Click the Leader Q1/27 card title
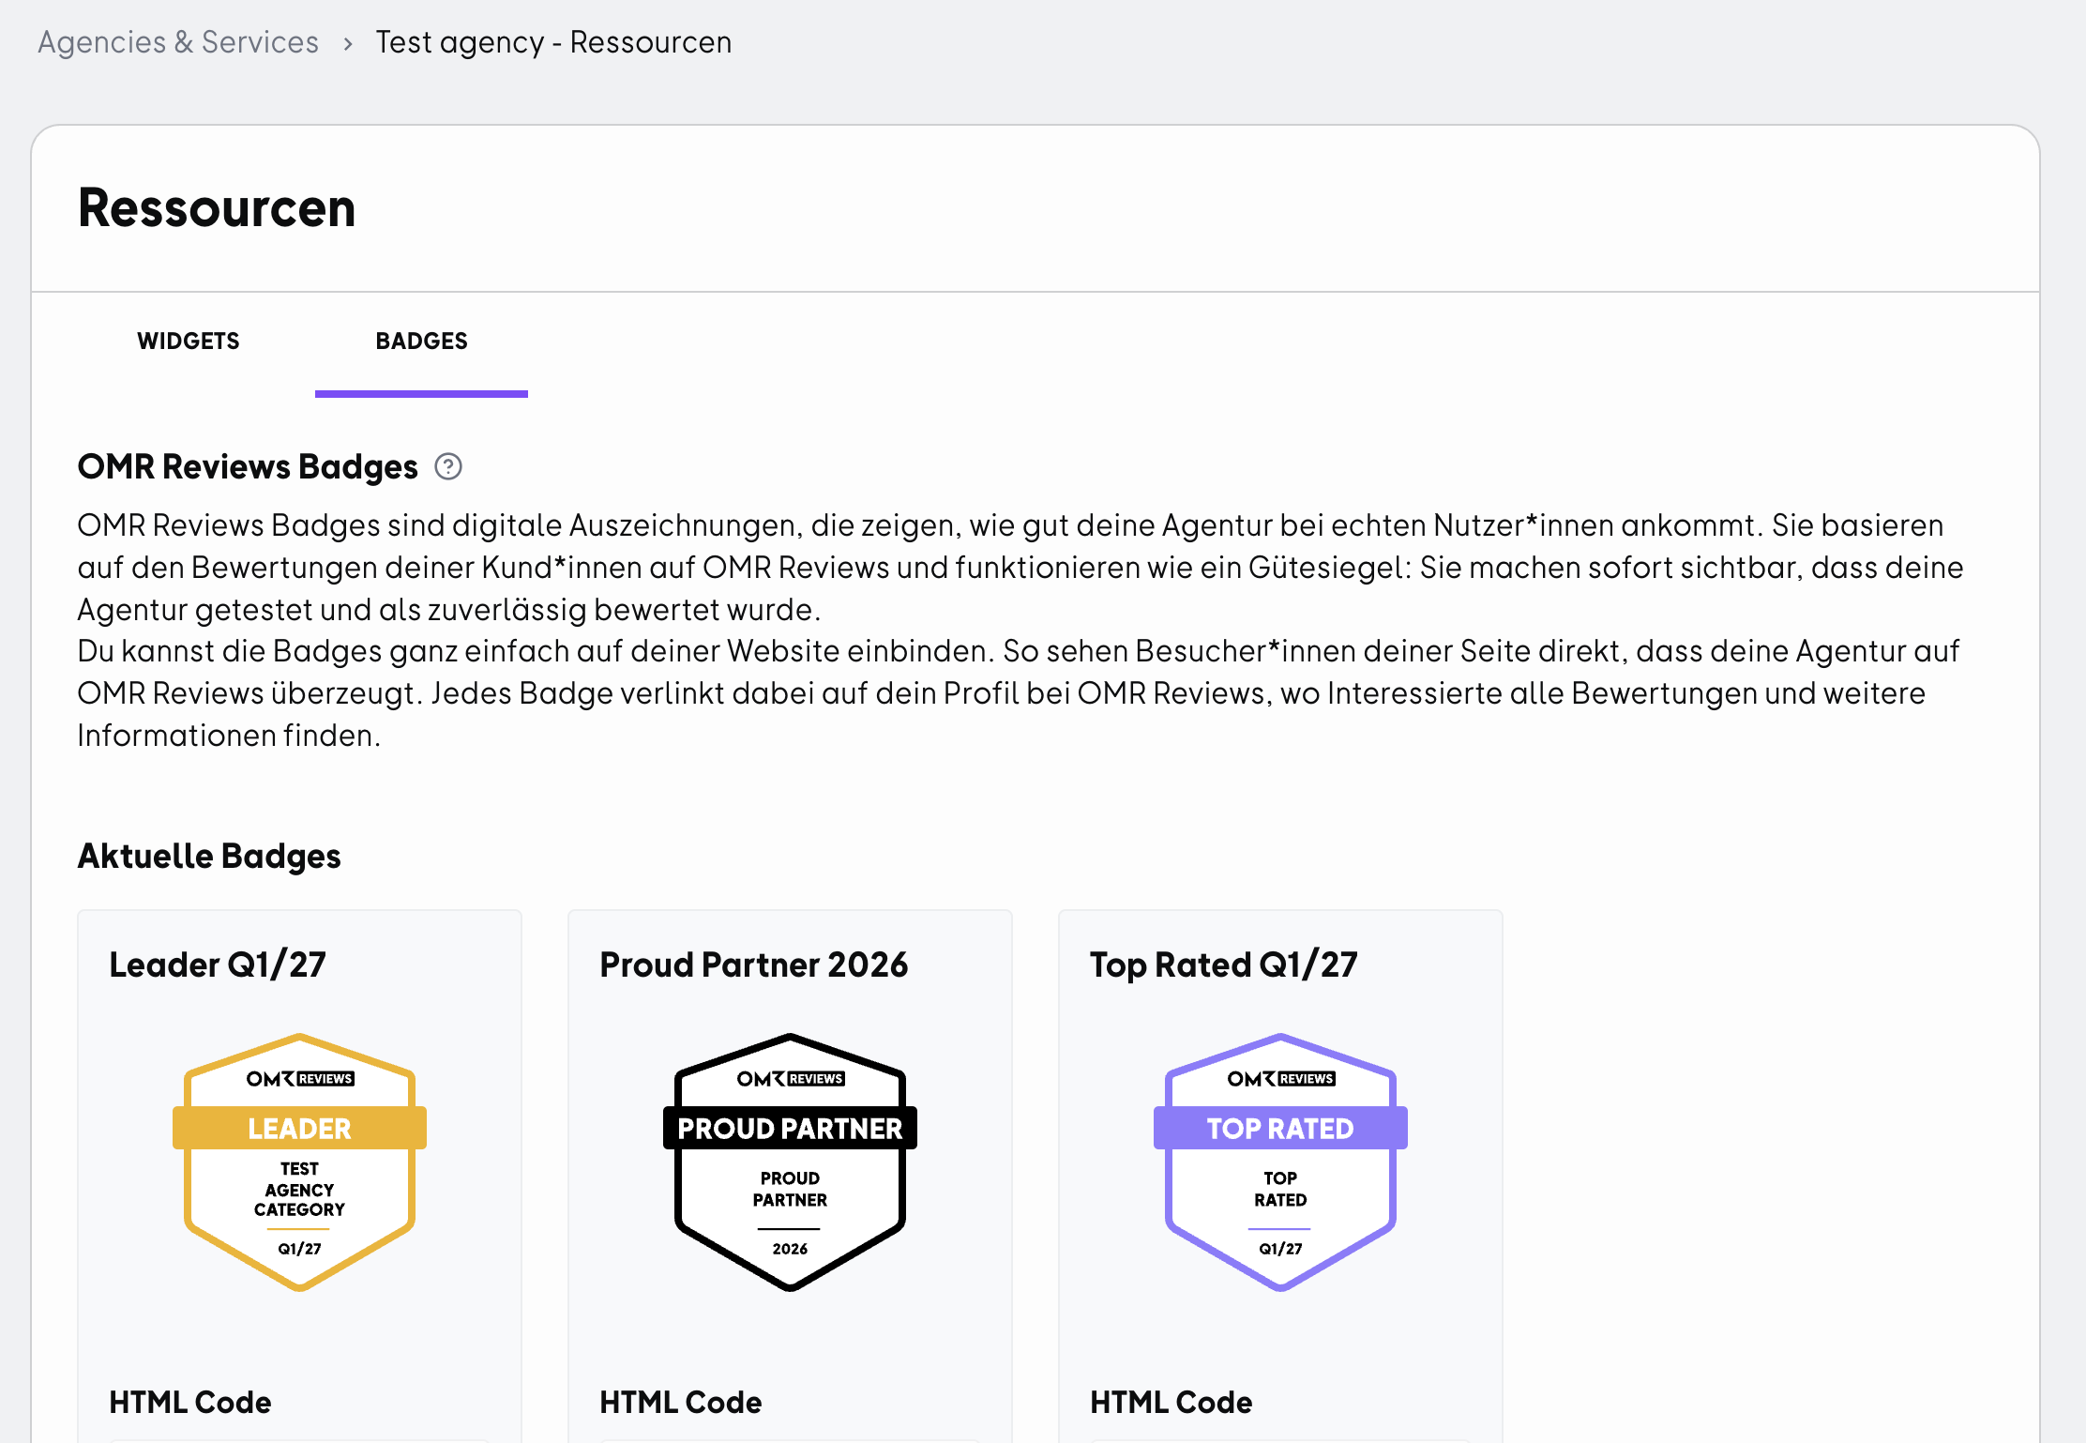Viewport: 2086px width, 1443px height. [218, 965]
